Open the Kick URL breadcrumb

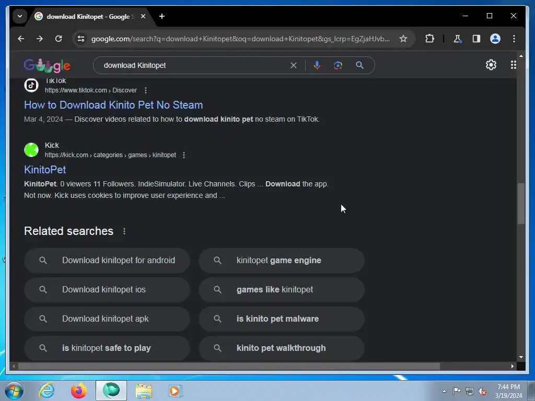(x=111, y=155)
